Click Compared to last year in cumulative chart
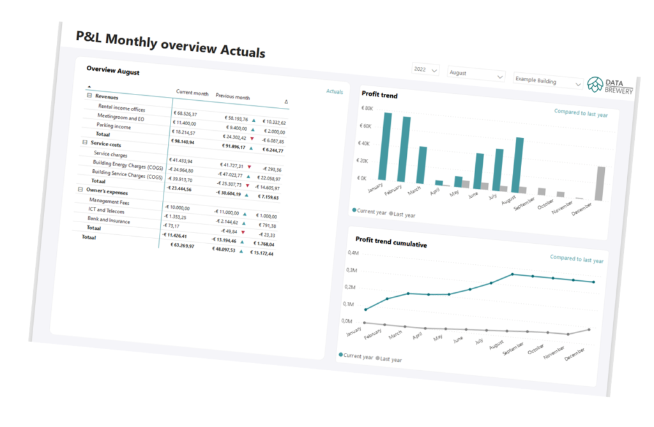 577,260
